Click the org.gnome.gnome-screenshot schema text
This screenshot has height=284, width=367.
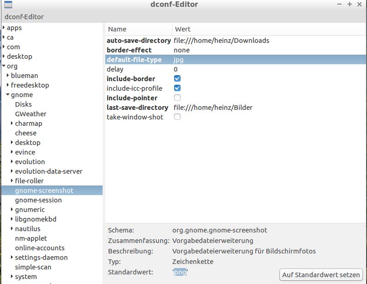coord(220,230)
